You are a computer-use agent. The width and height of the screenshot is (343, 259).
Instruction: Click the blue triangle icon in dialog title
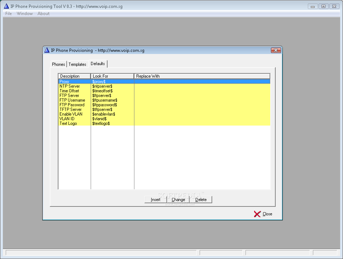(x=47, y=50)
